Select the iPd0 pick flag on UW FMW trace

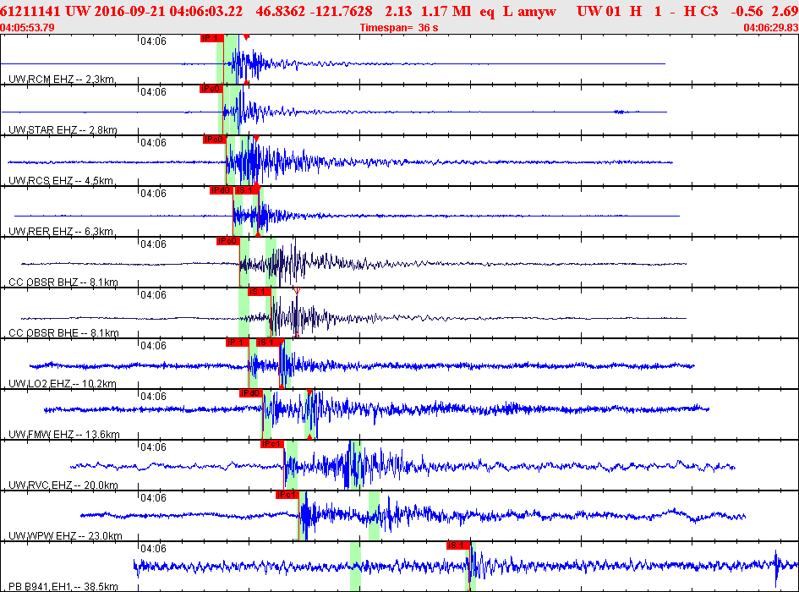(251, 393)
